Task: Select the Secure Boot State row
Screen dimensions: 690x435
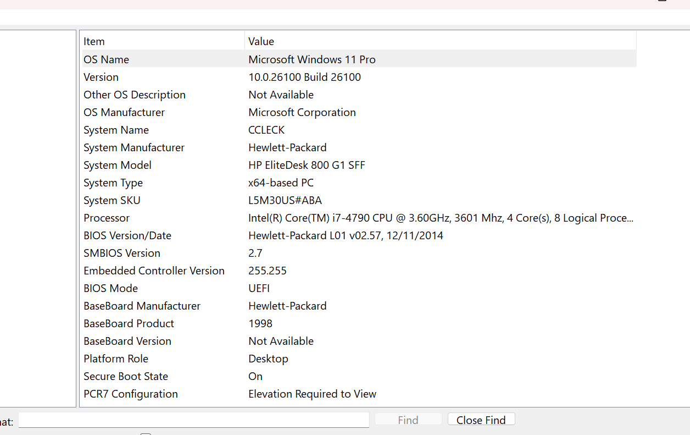Action: tap(126, 376)
